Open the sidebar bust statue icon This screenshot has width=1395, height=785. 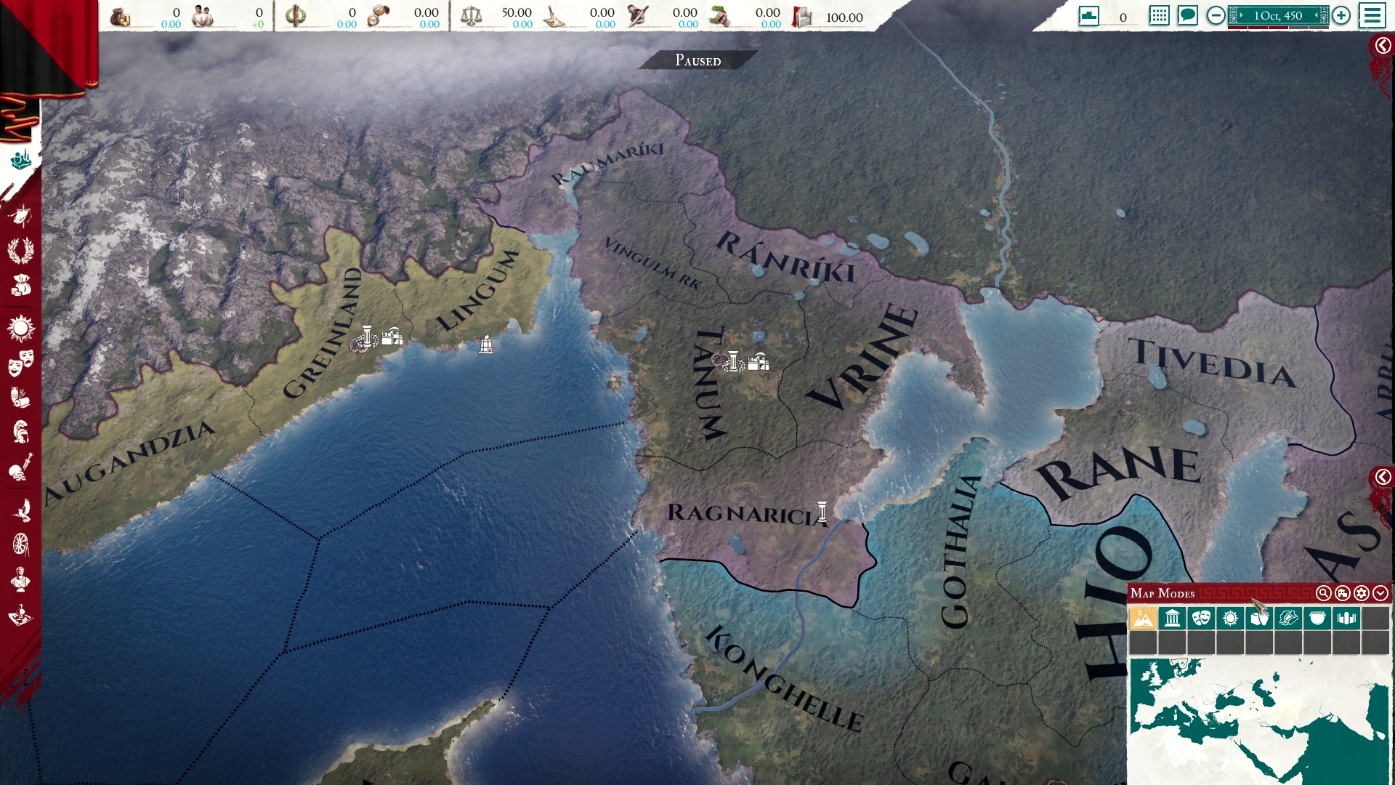(x=20, y=579)
